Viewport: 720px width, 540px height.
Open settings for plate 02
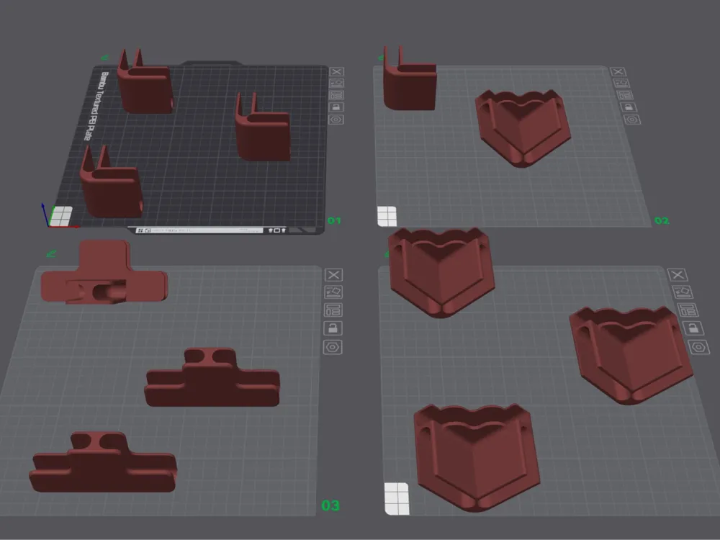pos(632,120)
